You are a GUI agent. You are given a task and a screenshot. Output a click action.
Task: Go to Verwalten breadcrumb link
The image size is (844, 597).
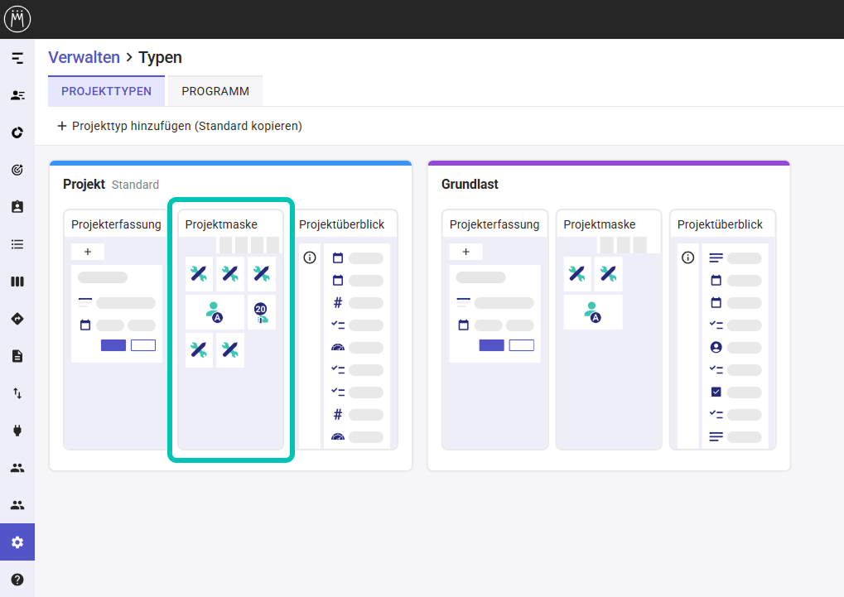coord(84,57)
